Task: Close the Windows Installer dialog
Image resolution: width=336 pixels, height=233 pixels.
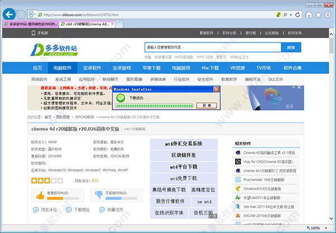Action: [216, 89]
